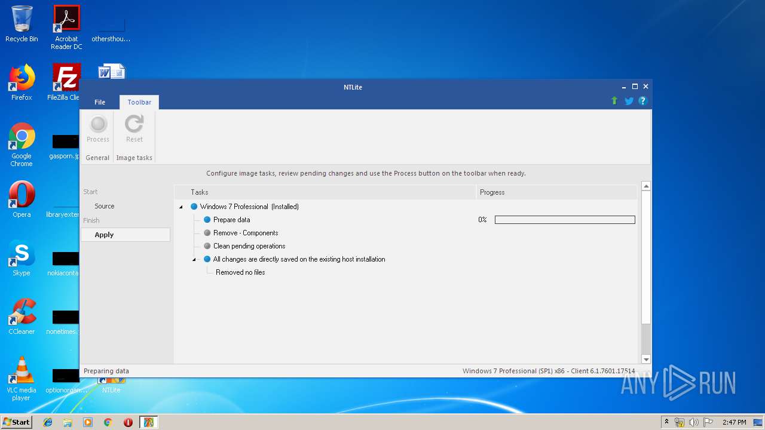The height and width of the screenshot is (430, 765).
Task: Open the othersthou desktop file
Action: pos(111,27)
